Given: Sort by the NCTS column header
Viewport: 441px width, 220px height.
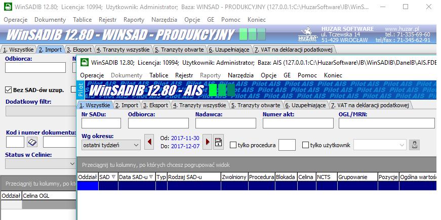Looking at the screenshot, I should pos(327,177).
